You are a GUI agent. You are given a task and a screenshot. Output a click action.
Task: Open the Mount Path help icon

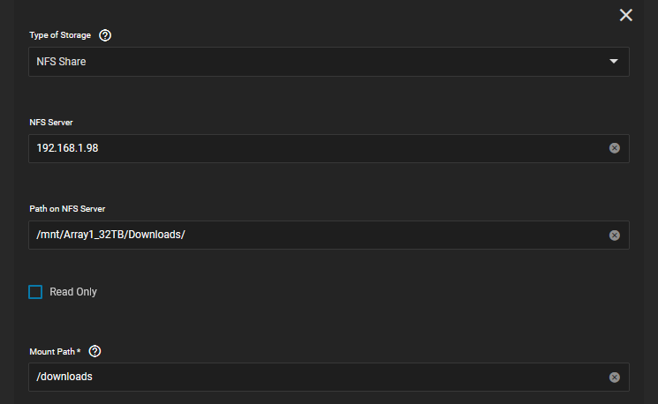(x=95, y=351)
